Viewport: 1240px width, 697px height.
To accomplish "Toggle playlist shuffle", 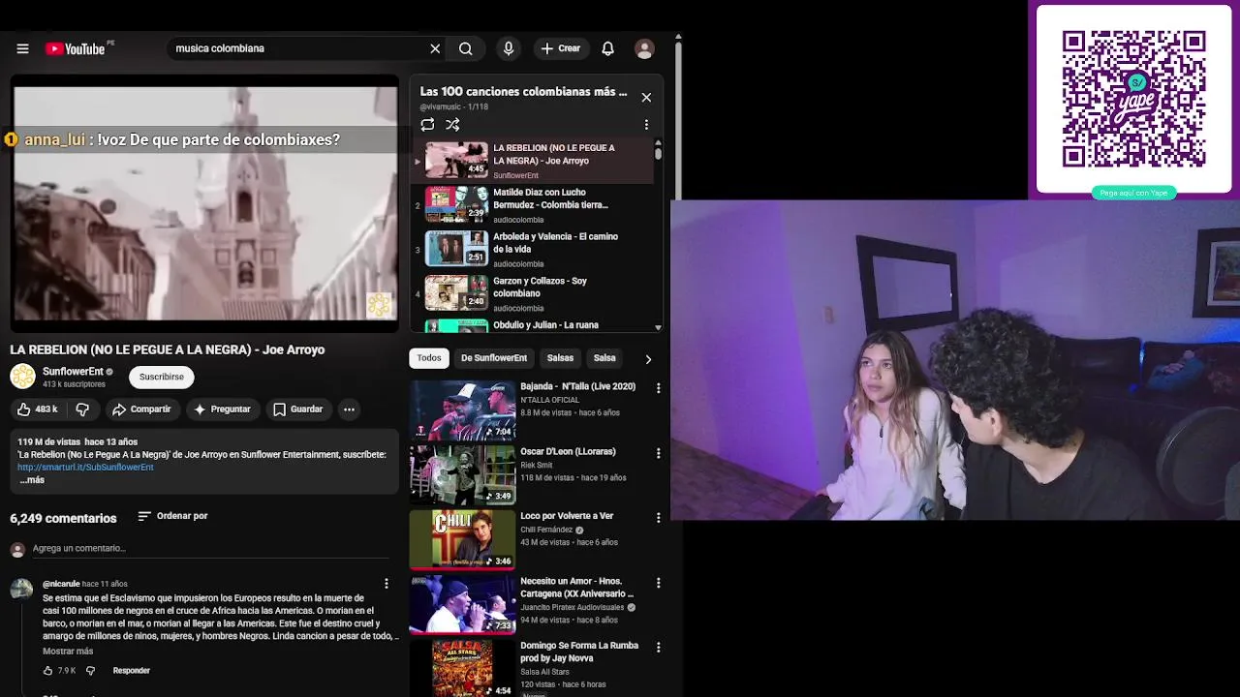I will coord(452,125).
